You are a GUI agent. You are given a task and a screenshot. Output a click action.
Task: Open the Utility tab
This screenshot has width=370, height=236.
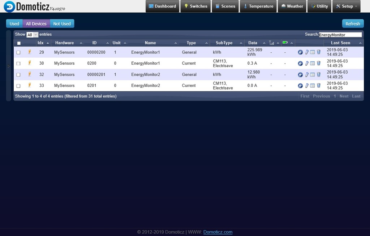coord(319,6)
